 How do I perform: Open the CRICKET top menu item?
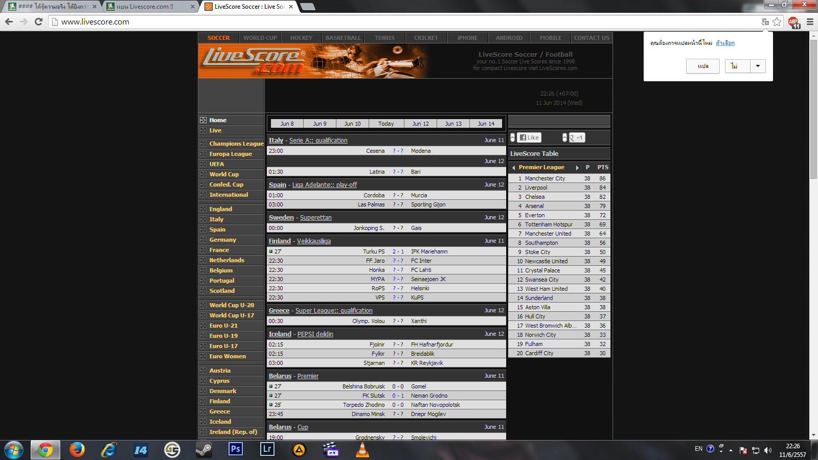click(x=426, y=38)
